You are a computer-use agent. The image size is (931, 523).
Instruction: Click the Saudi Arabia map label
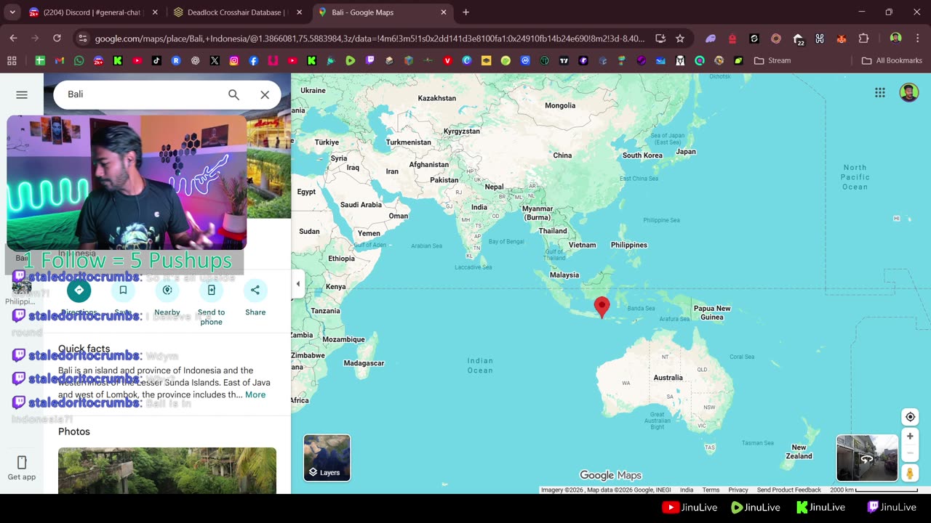(361, 205)
